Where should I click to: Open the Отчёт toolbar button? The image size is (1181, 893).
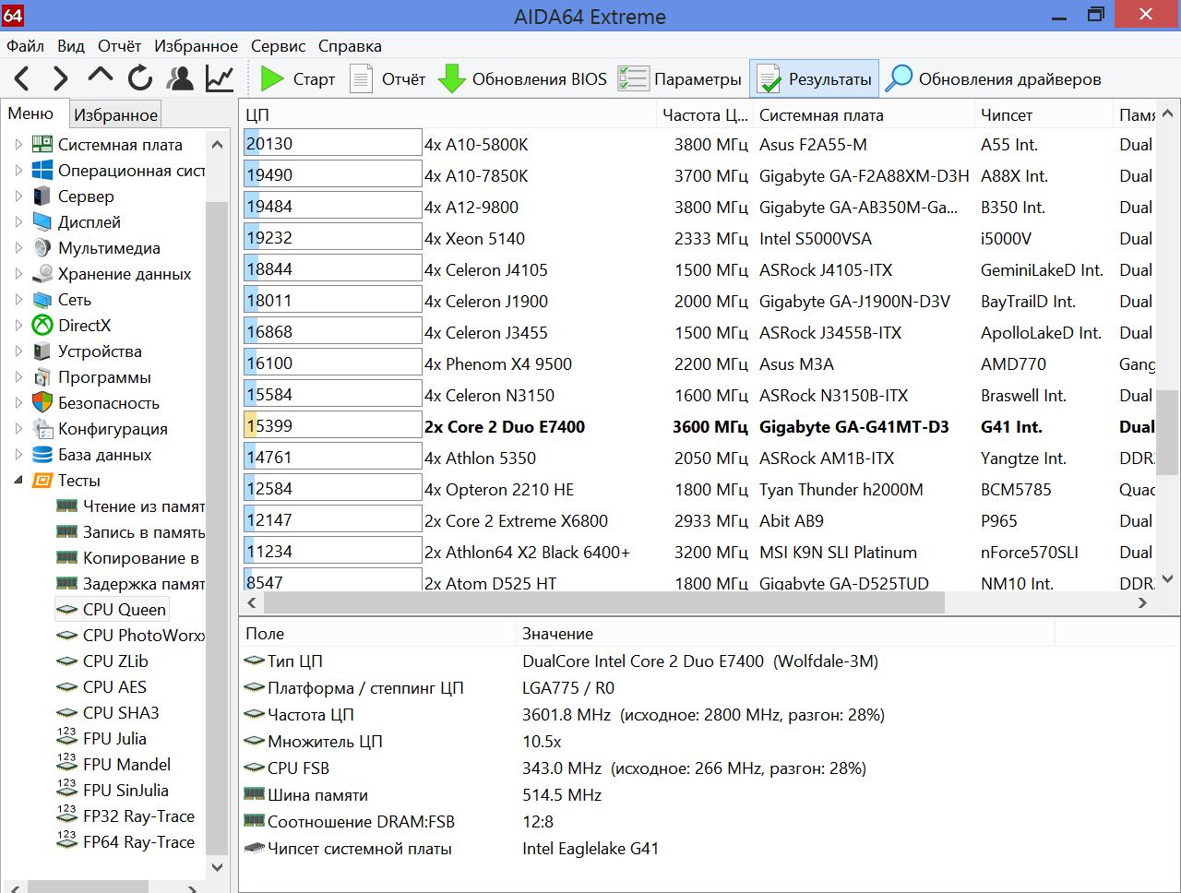click(x=388, y=79)
